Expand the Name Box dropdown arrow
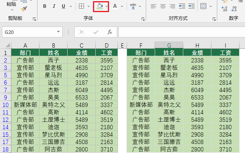 point(58,32)
